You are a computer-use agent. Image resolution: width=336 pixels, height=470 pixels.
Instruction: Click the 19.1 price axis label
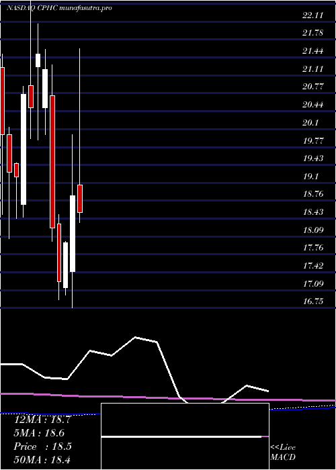pyautogui.click(x=310, y=176)
